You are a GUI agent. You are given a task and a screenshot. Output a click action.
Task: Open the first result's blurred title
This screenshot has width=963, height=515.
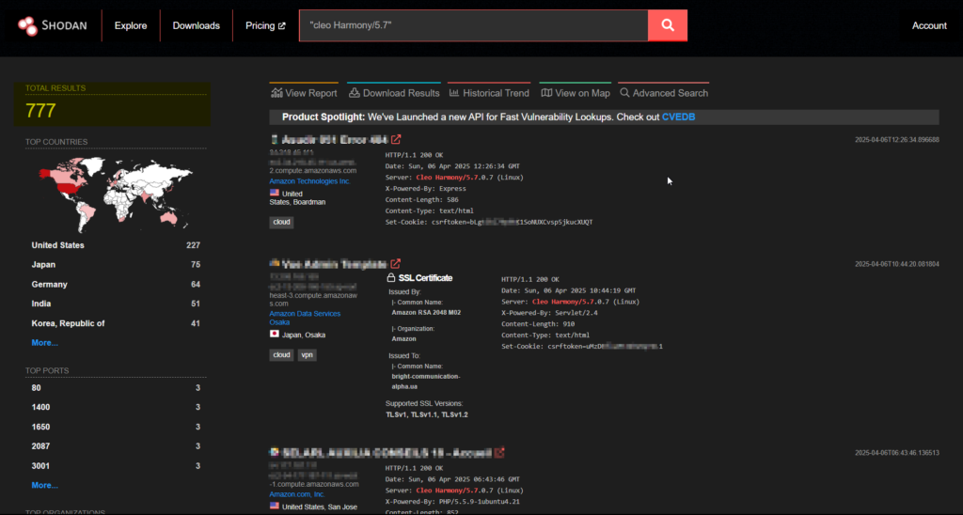[x=335, y=139]
